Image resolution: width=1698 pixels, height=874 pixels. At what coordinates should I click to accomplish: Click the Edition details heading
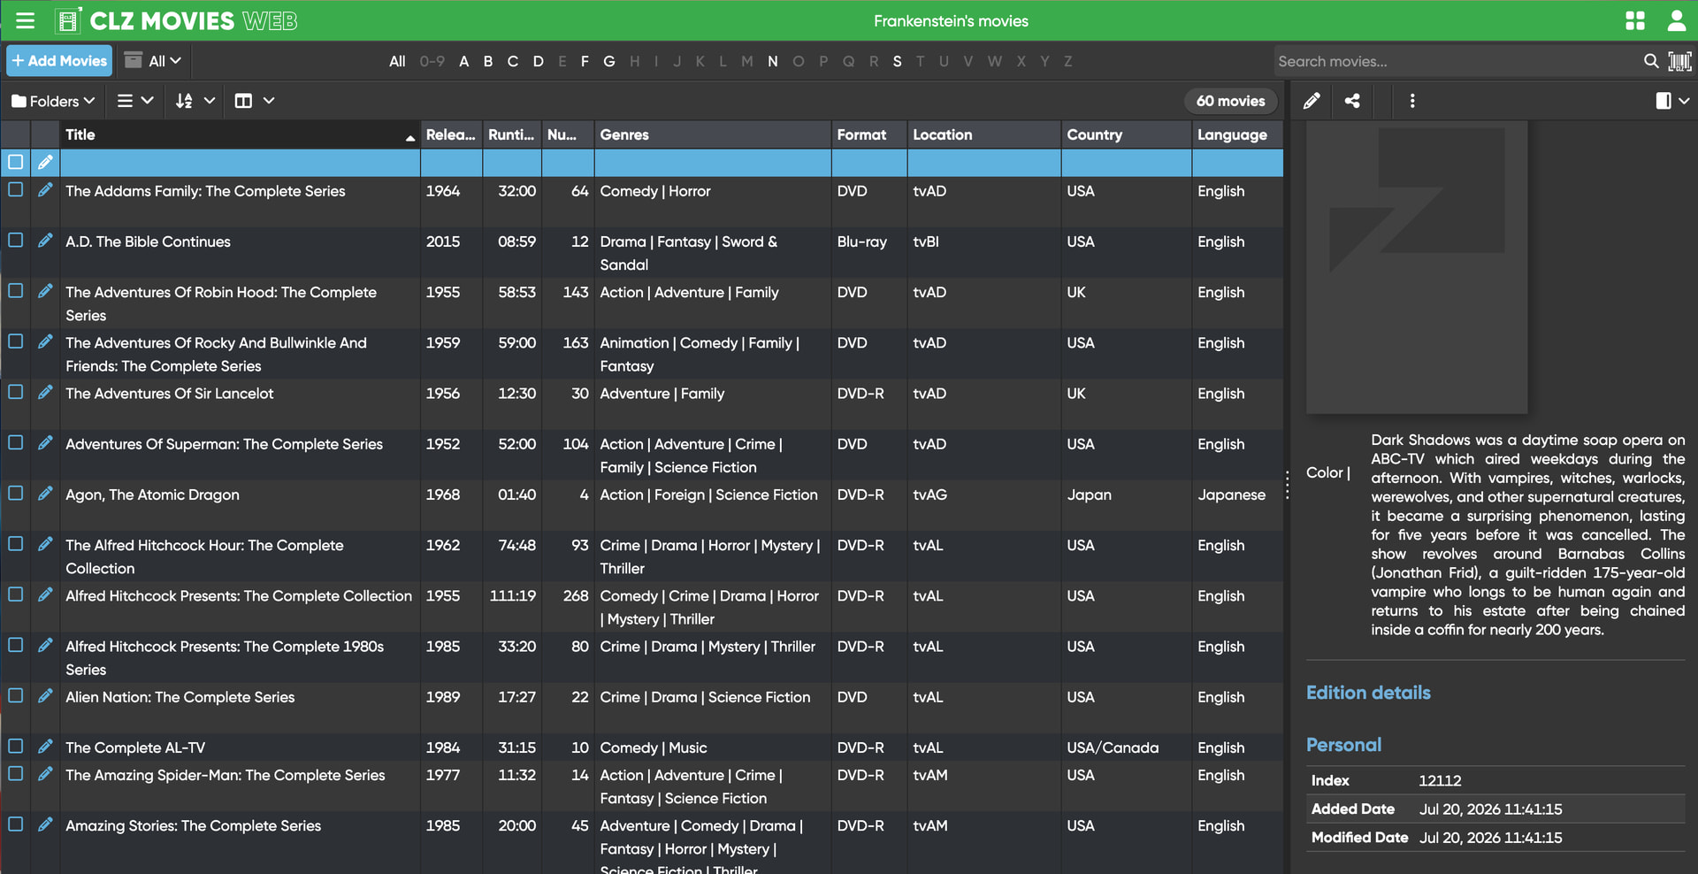tap(1368, 693)
